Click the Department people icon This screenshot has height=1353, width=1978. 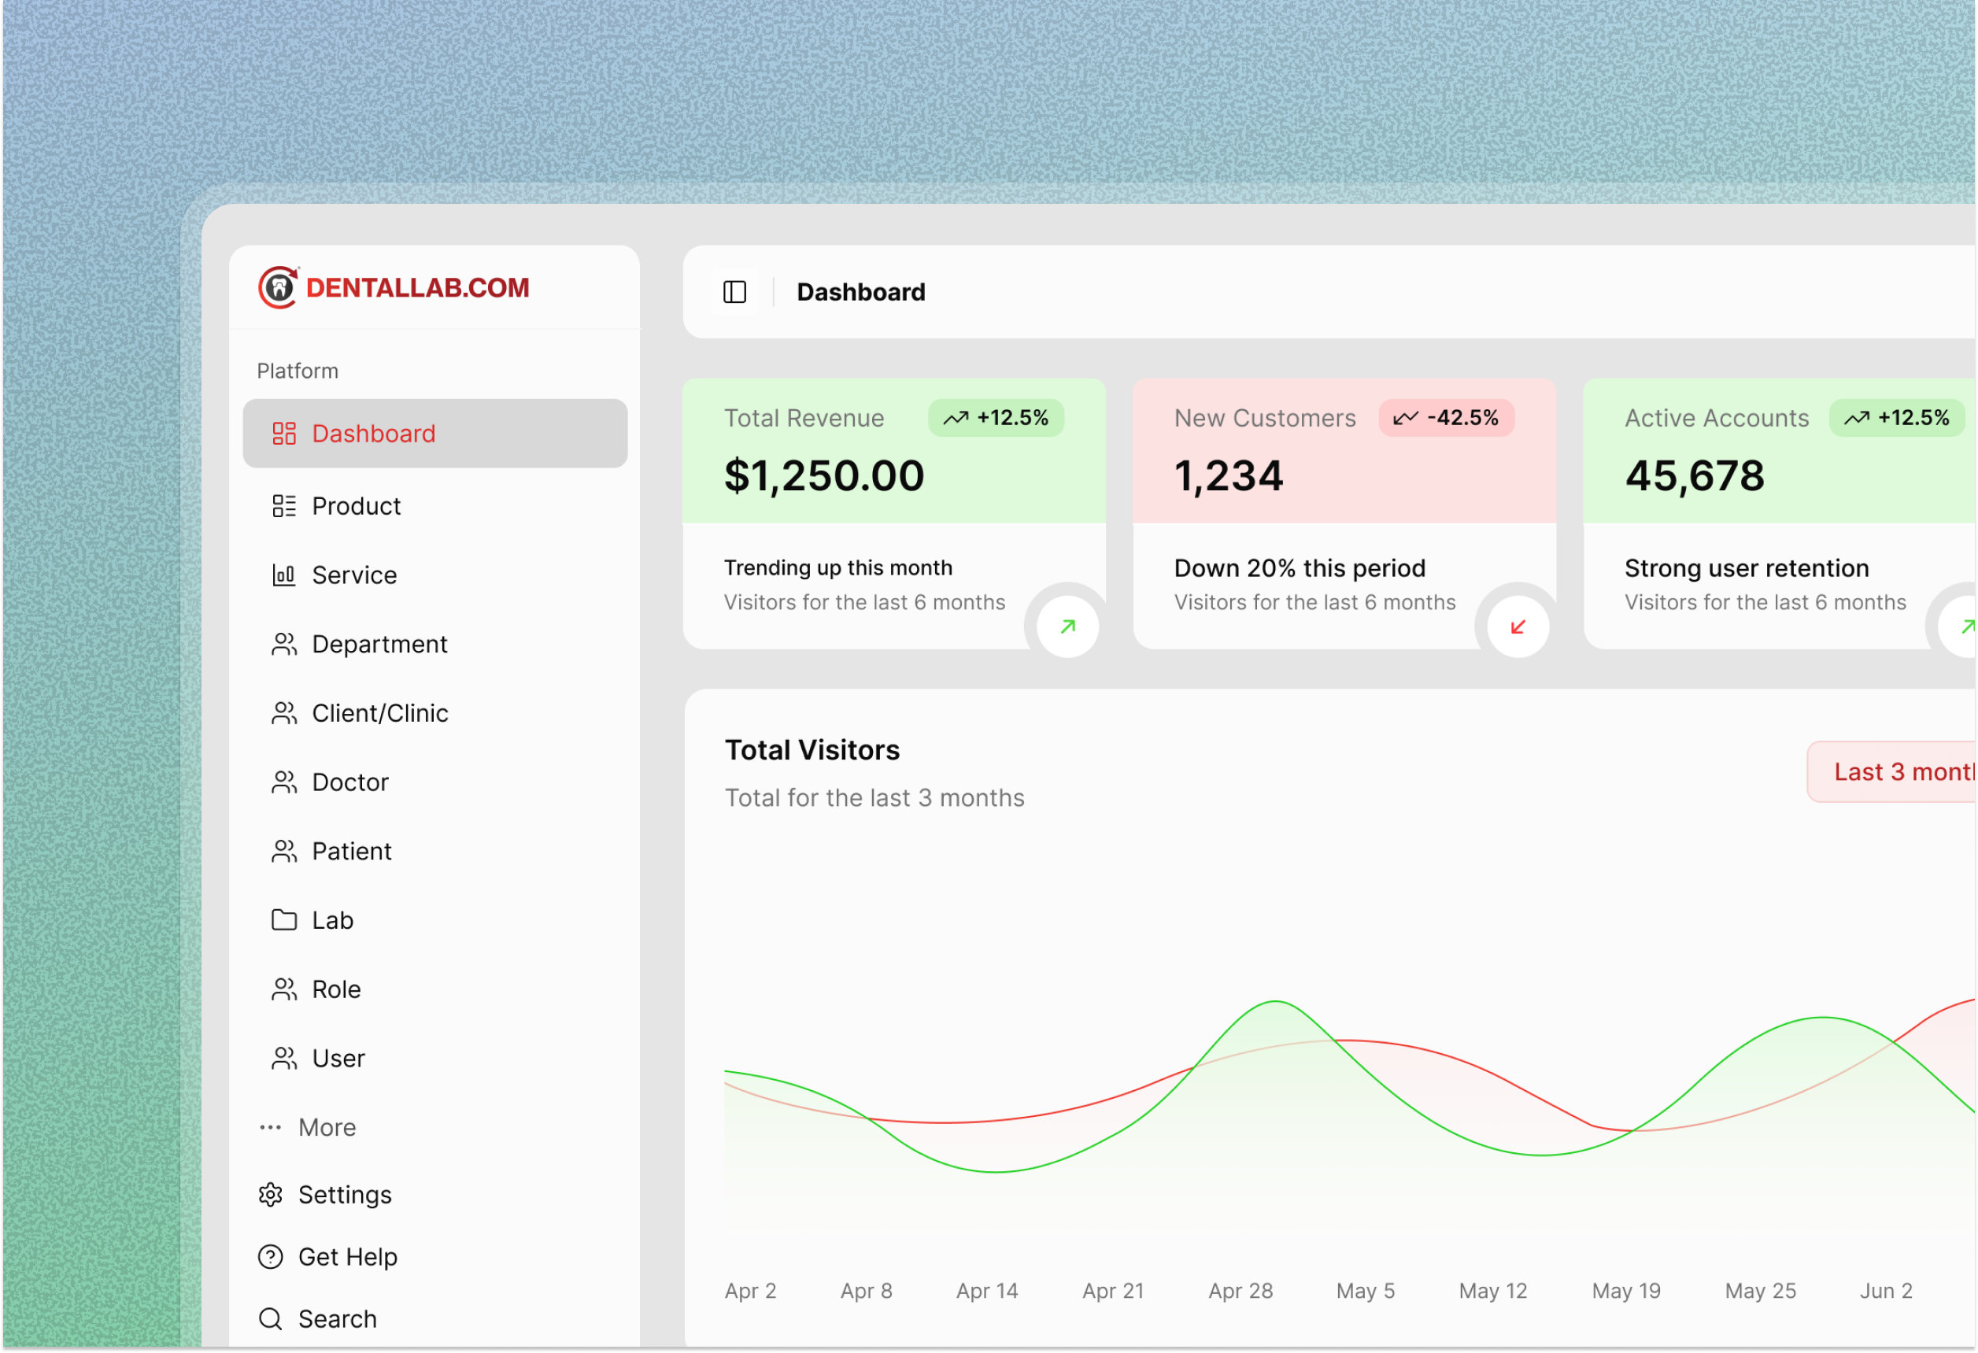(x=283, y=644)
